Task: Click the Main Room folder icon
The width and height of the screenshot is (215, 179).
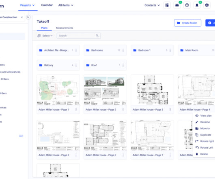Action: pyautogui.click(x=182, y=50)
